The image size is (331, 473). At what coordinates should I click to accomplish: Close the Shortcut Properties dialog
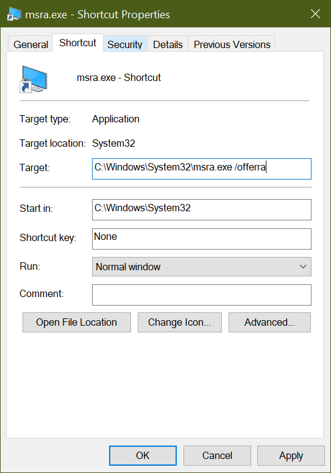[315, 14]
